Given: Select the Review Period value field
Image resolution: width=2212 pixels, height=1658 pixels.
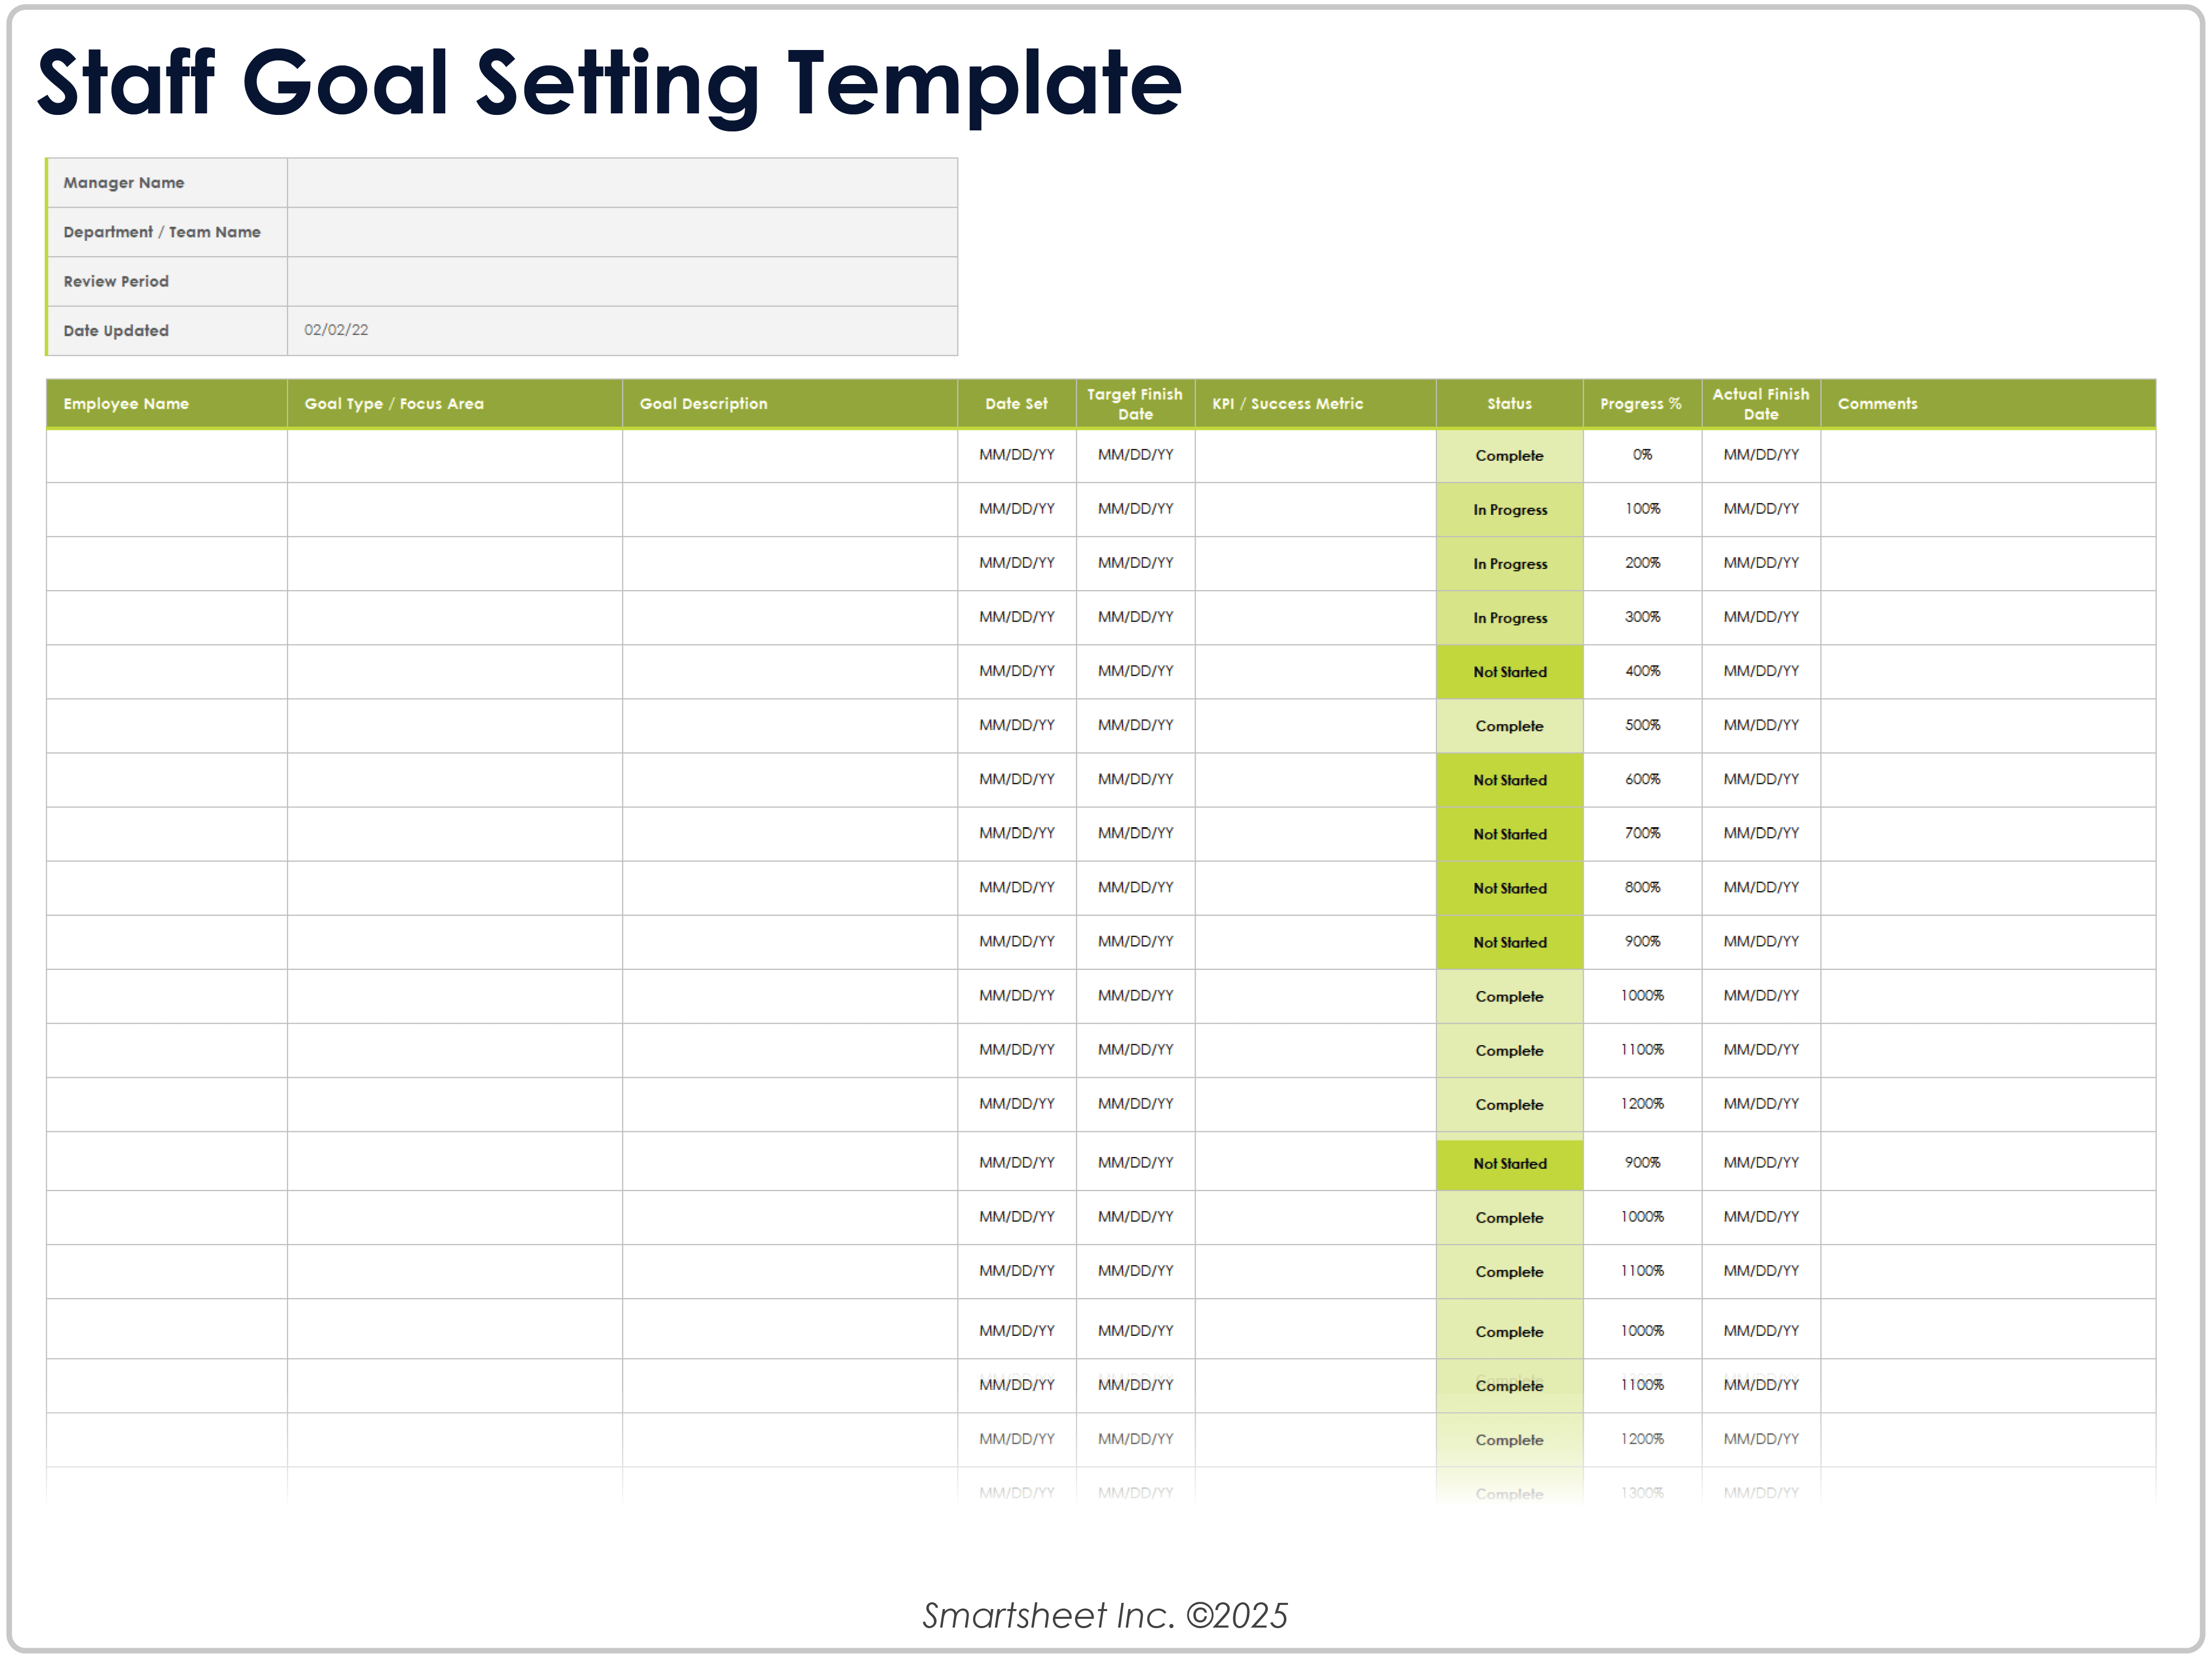Looking at the screenshot, I should coord(621,281).
